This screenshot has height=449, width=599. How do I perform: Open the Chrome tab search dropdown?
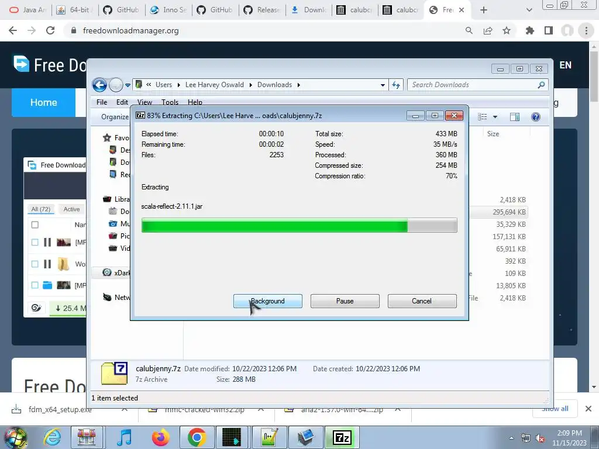[x=529, y=10]
